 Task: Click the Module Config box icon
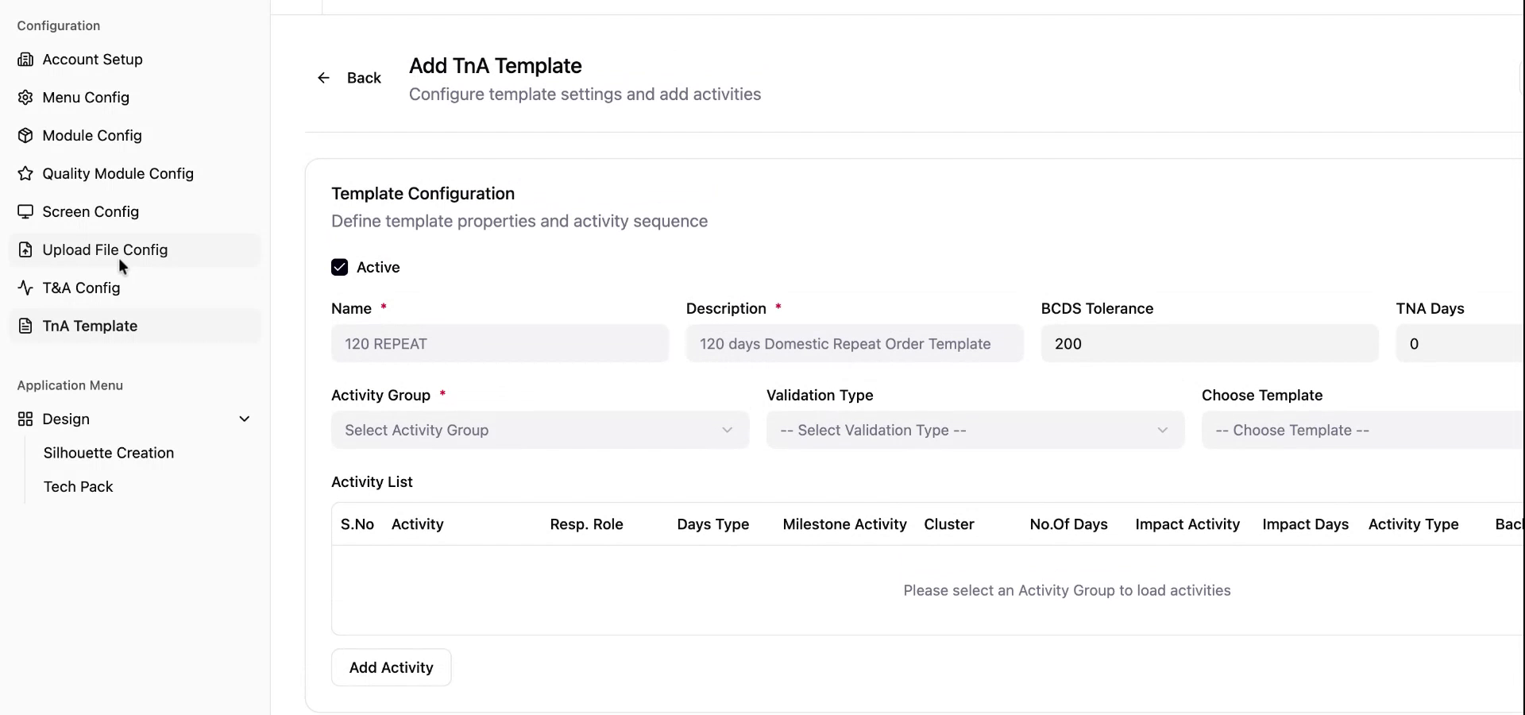pyautogui.click(x=25, y=136)
